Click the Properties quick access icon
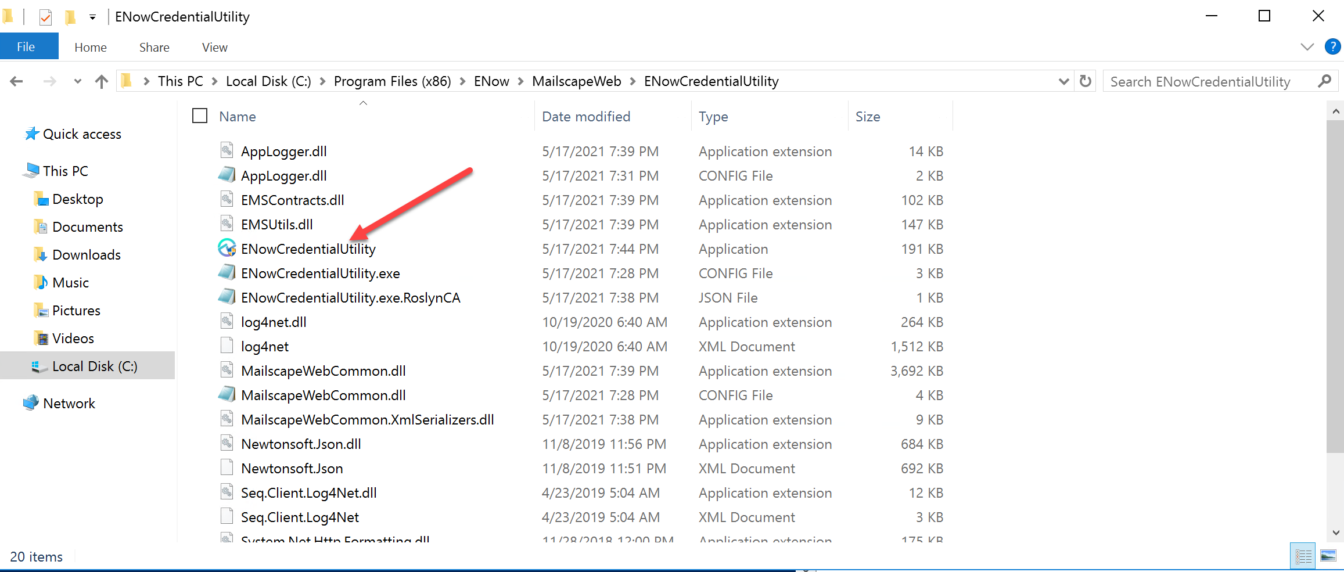 (45, 17)
